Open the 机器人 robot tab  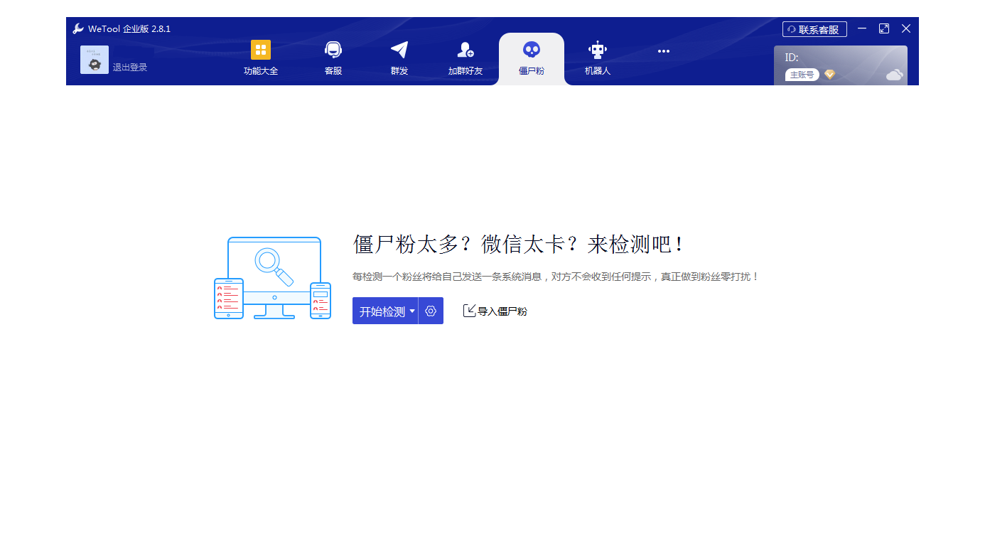click(x=598, y=58)
